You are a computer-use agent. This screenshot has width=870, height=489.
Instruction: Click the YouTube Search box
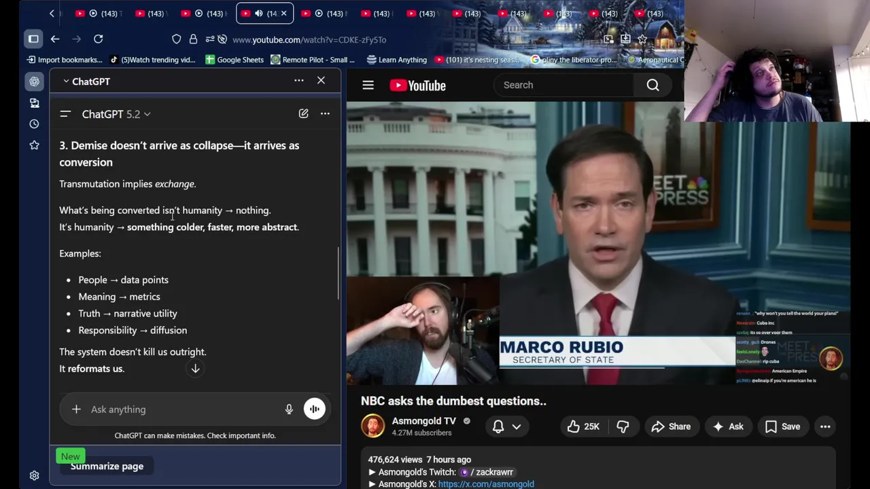(564, 85)
